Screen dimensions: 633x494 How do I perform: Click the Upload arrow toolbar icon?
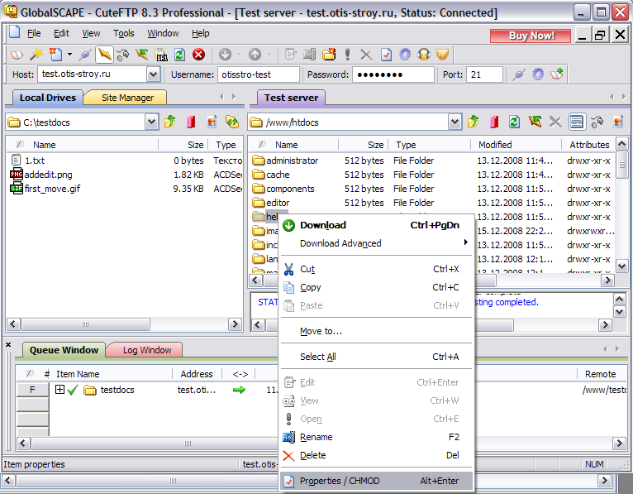click(x=255, y=54)
